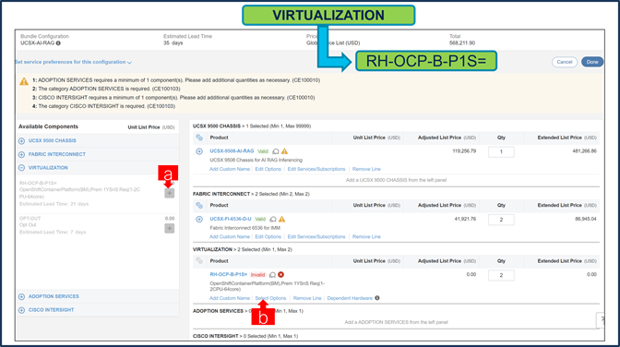
Task: Expand the UCSX-FI-6536-D-U product row
Action: 199,220
